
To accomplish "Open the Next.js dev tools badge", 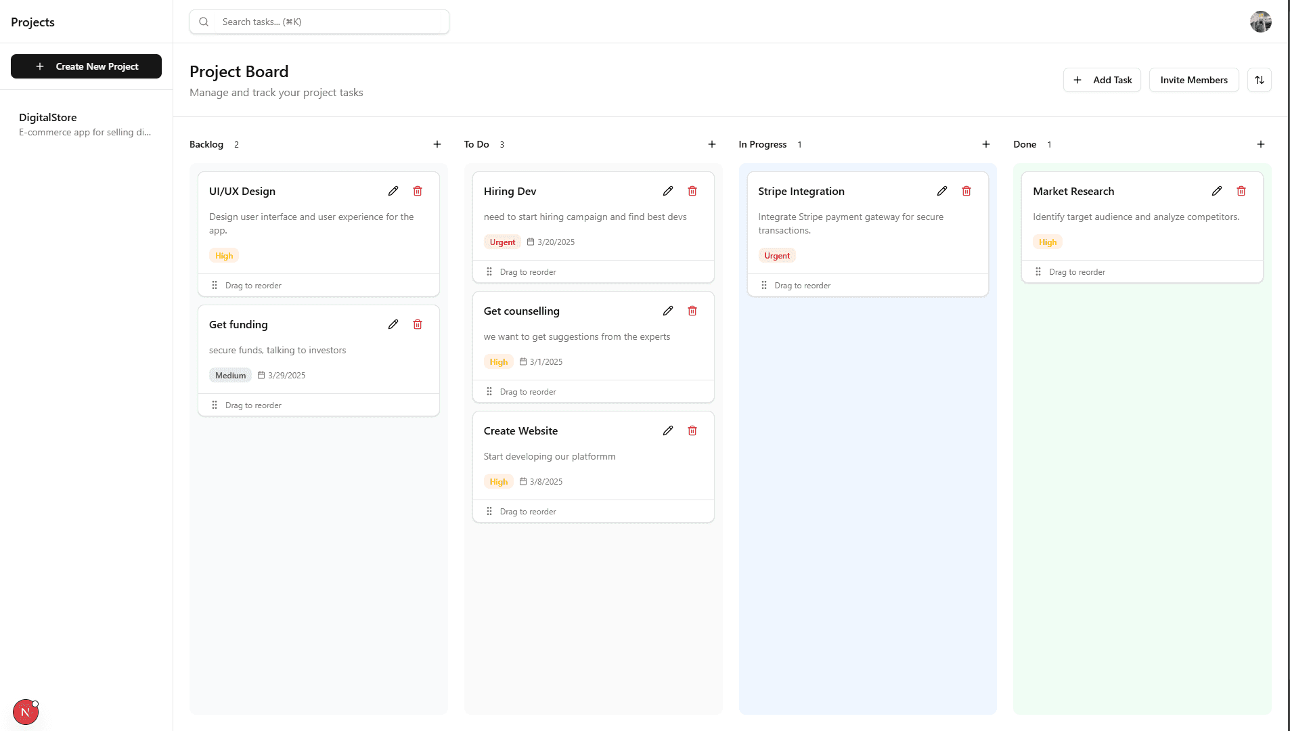I will [26, 712].
